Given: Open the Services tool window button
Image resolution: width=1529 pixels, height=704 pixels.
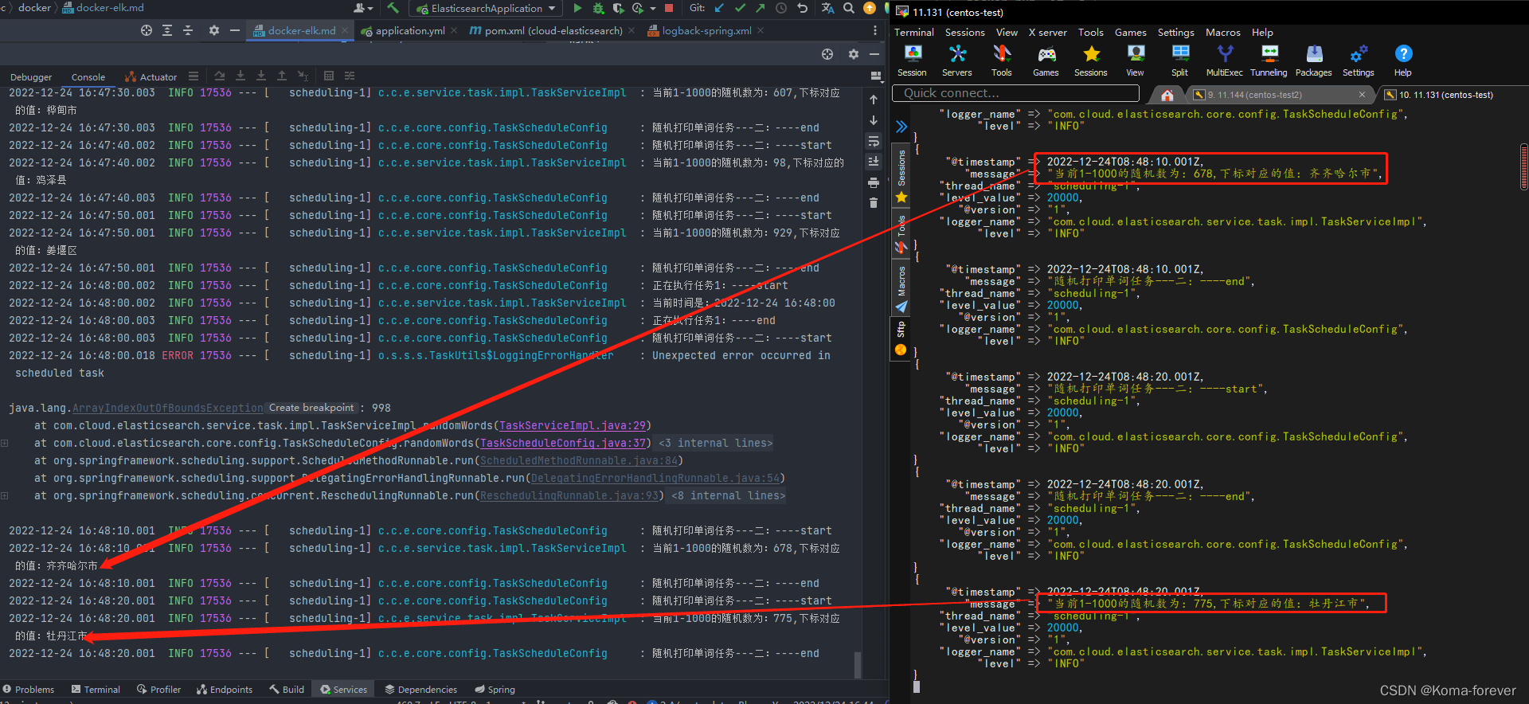Looking at the screenshot, I should click(343, 690).
